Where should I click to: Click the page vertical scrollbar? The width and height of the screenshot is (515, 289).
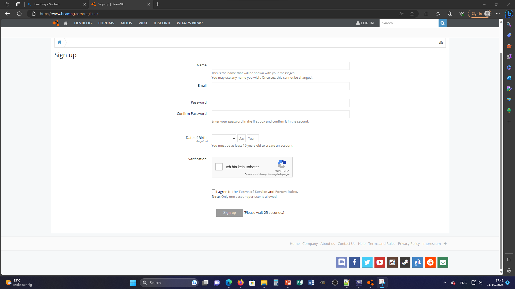point(501,161)
